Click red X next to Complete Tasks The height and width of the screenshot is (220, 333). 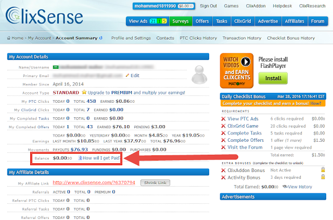pos(223,133)
